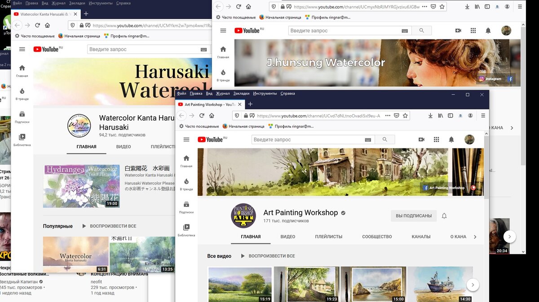Open Firefox hamburger menu in Art Painting Workshop window
This screenshot has width=539, height=302.
(483, 116)
